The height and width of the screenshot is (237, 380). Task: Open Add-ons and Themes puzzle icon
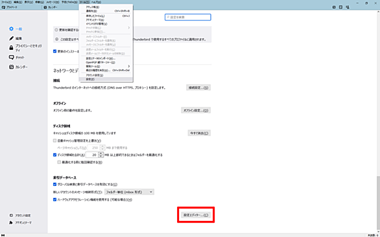coord(11,223)
